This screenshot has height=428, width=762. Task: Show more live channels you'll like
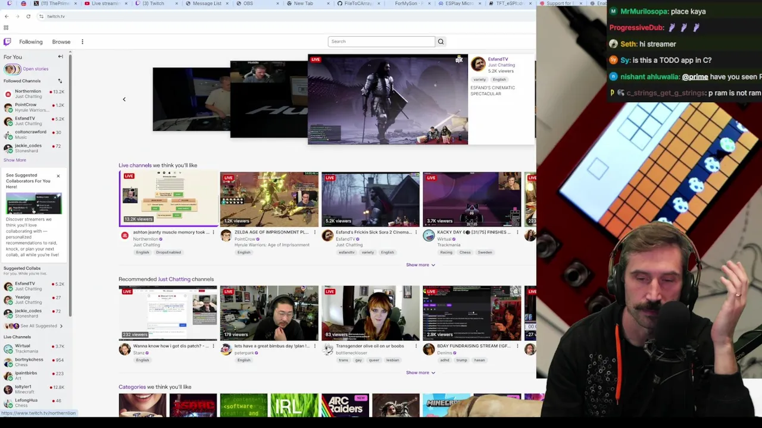[x=420, y=265]
